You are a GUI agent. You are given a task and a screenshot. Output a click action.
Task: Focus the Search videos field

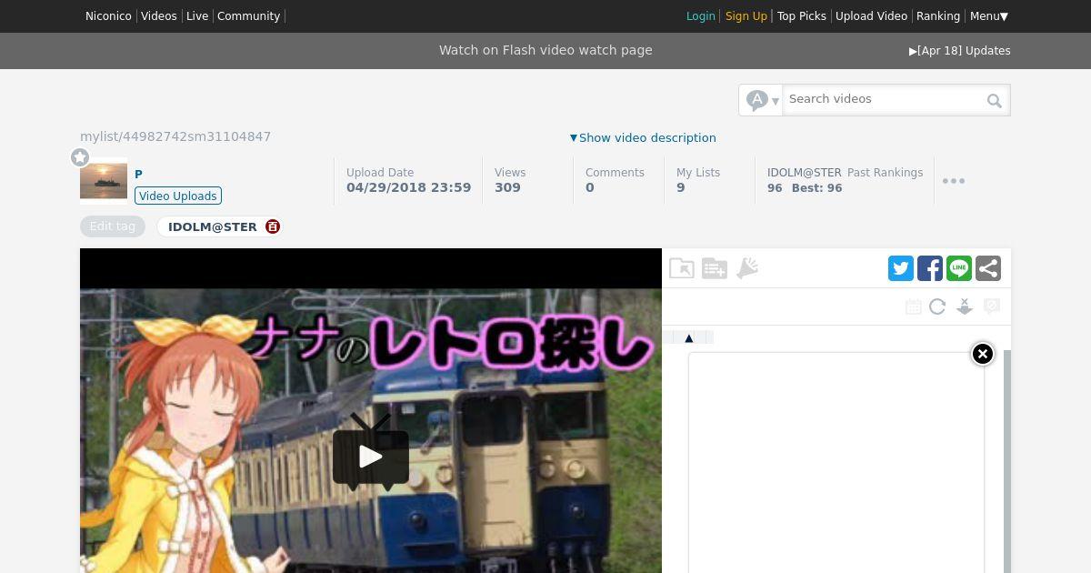point(884,99)
